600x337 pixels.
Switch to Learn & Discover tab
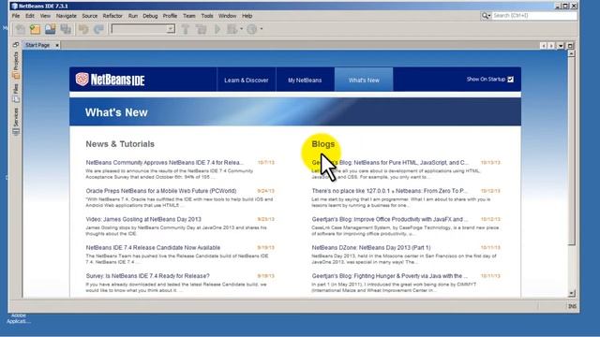click(246, 80)
